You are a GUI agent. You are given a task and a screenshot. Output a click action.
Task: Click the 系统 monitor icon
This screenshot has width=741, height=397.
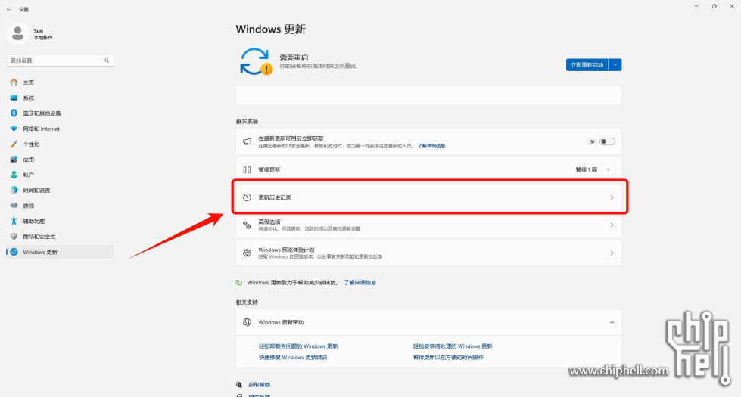pyautogui.click(x=14, y=98)
